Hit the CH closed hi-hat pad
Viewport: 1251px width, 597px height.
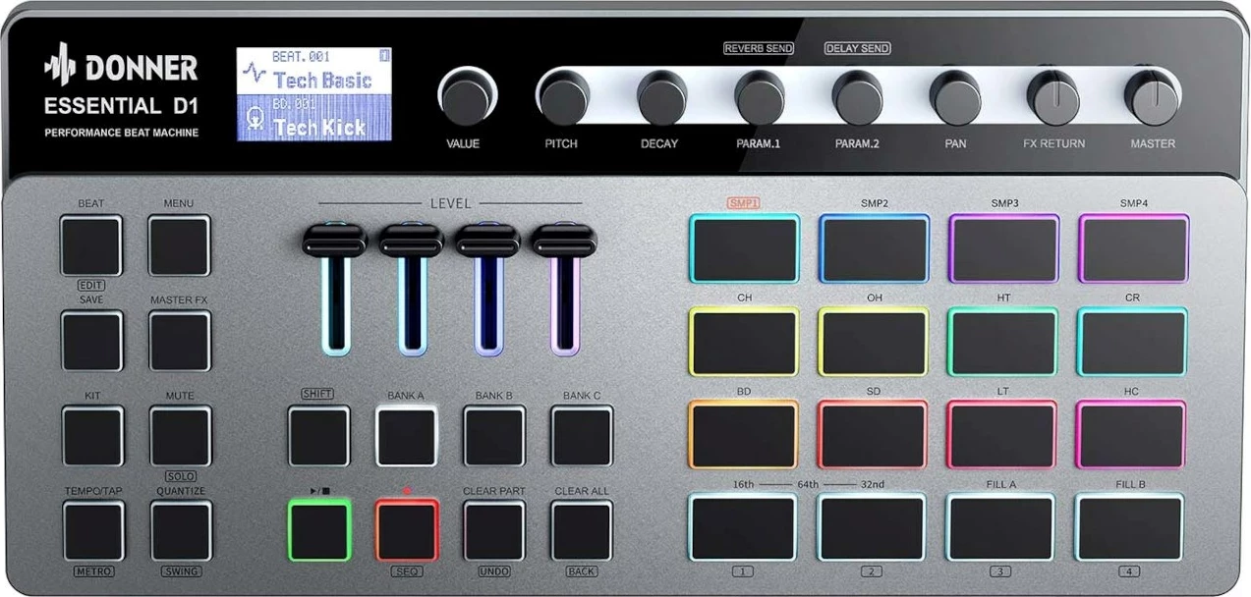[x=744, y=343]
